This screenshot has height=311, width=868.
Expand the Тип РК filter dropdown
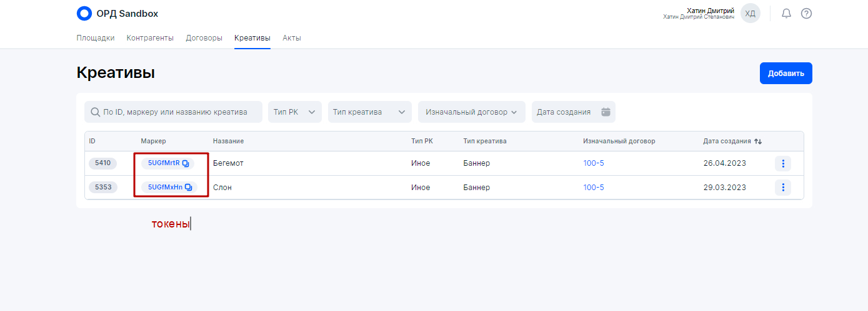pyautogui.click(x=295, y=112)
